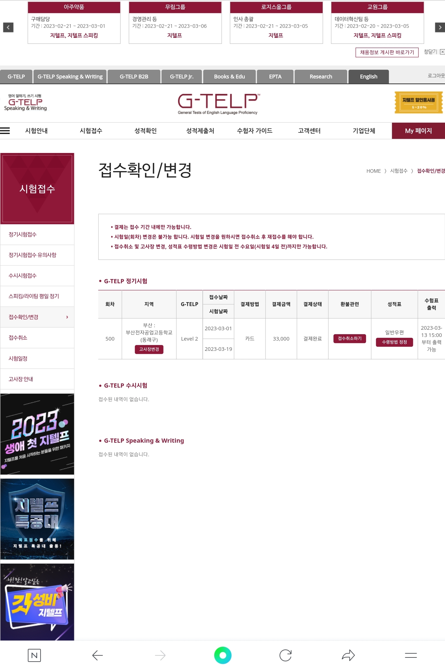Open 스피킹/라이팅 평일 정기 sidebar link

click(37, 296)
